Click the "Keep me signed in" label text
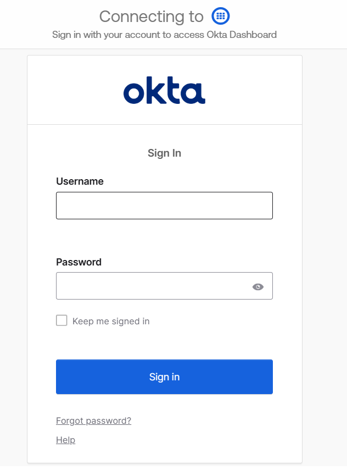Image resolution: width=347 pixels, height=476 pixels. [x=111, y=321]
